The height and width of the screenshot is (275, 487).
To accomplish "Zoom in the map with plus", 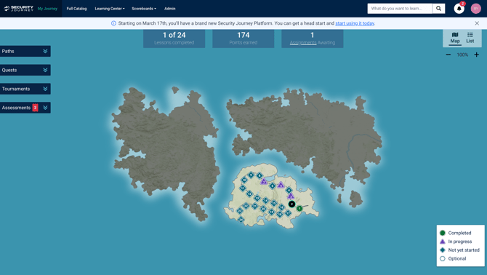I will coord(476,55).
